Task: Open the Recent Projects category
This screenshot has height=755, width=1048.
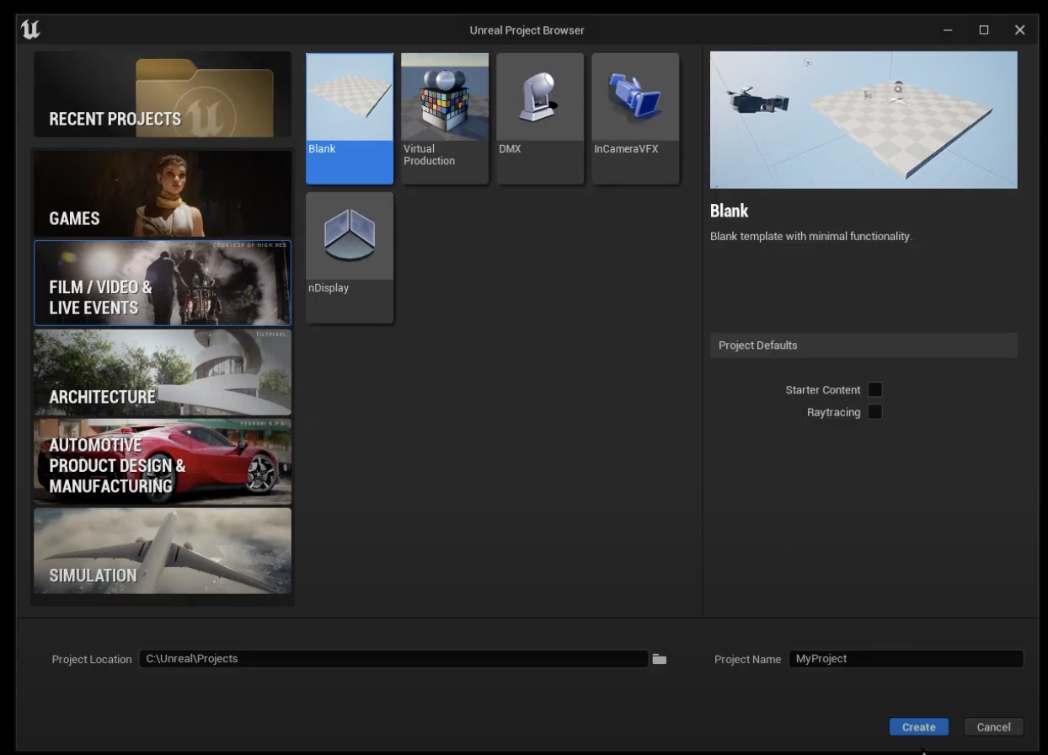Action: [162, 94]
